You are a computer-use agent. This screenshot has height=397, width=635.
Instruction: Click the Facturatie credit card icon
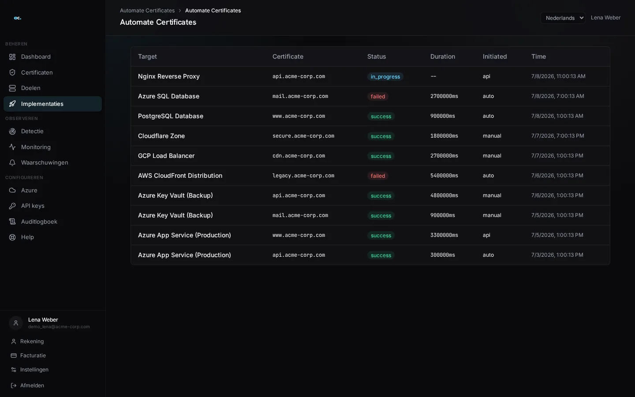click(14, 356)
